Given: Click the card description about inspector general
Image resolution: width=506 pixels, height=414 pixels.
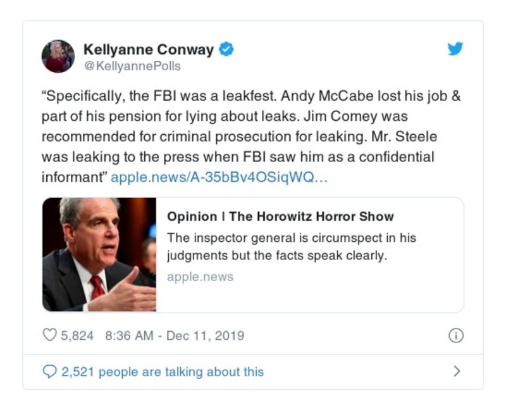Looking at the screenshot, I should pyautogui.click(x=292, y=247).
